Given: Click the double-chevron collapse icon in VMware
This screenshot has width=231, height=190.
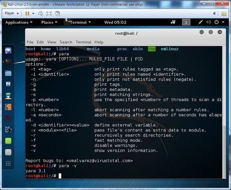Looking at the screenshot, I should pyautogui.click(x=214, y=13).
